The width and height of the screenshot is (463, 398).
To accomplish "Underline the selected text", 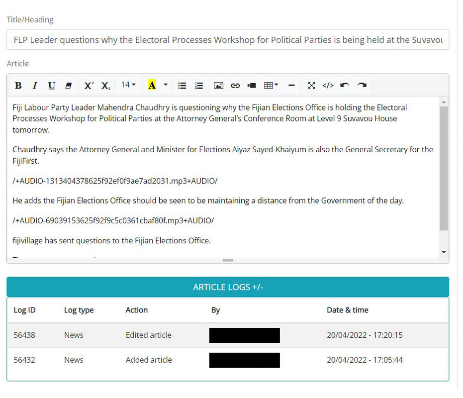I will (51, 86).
